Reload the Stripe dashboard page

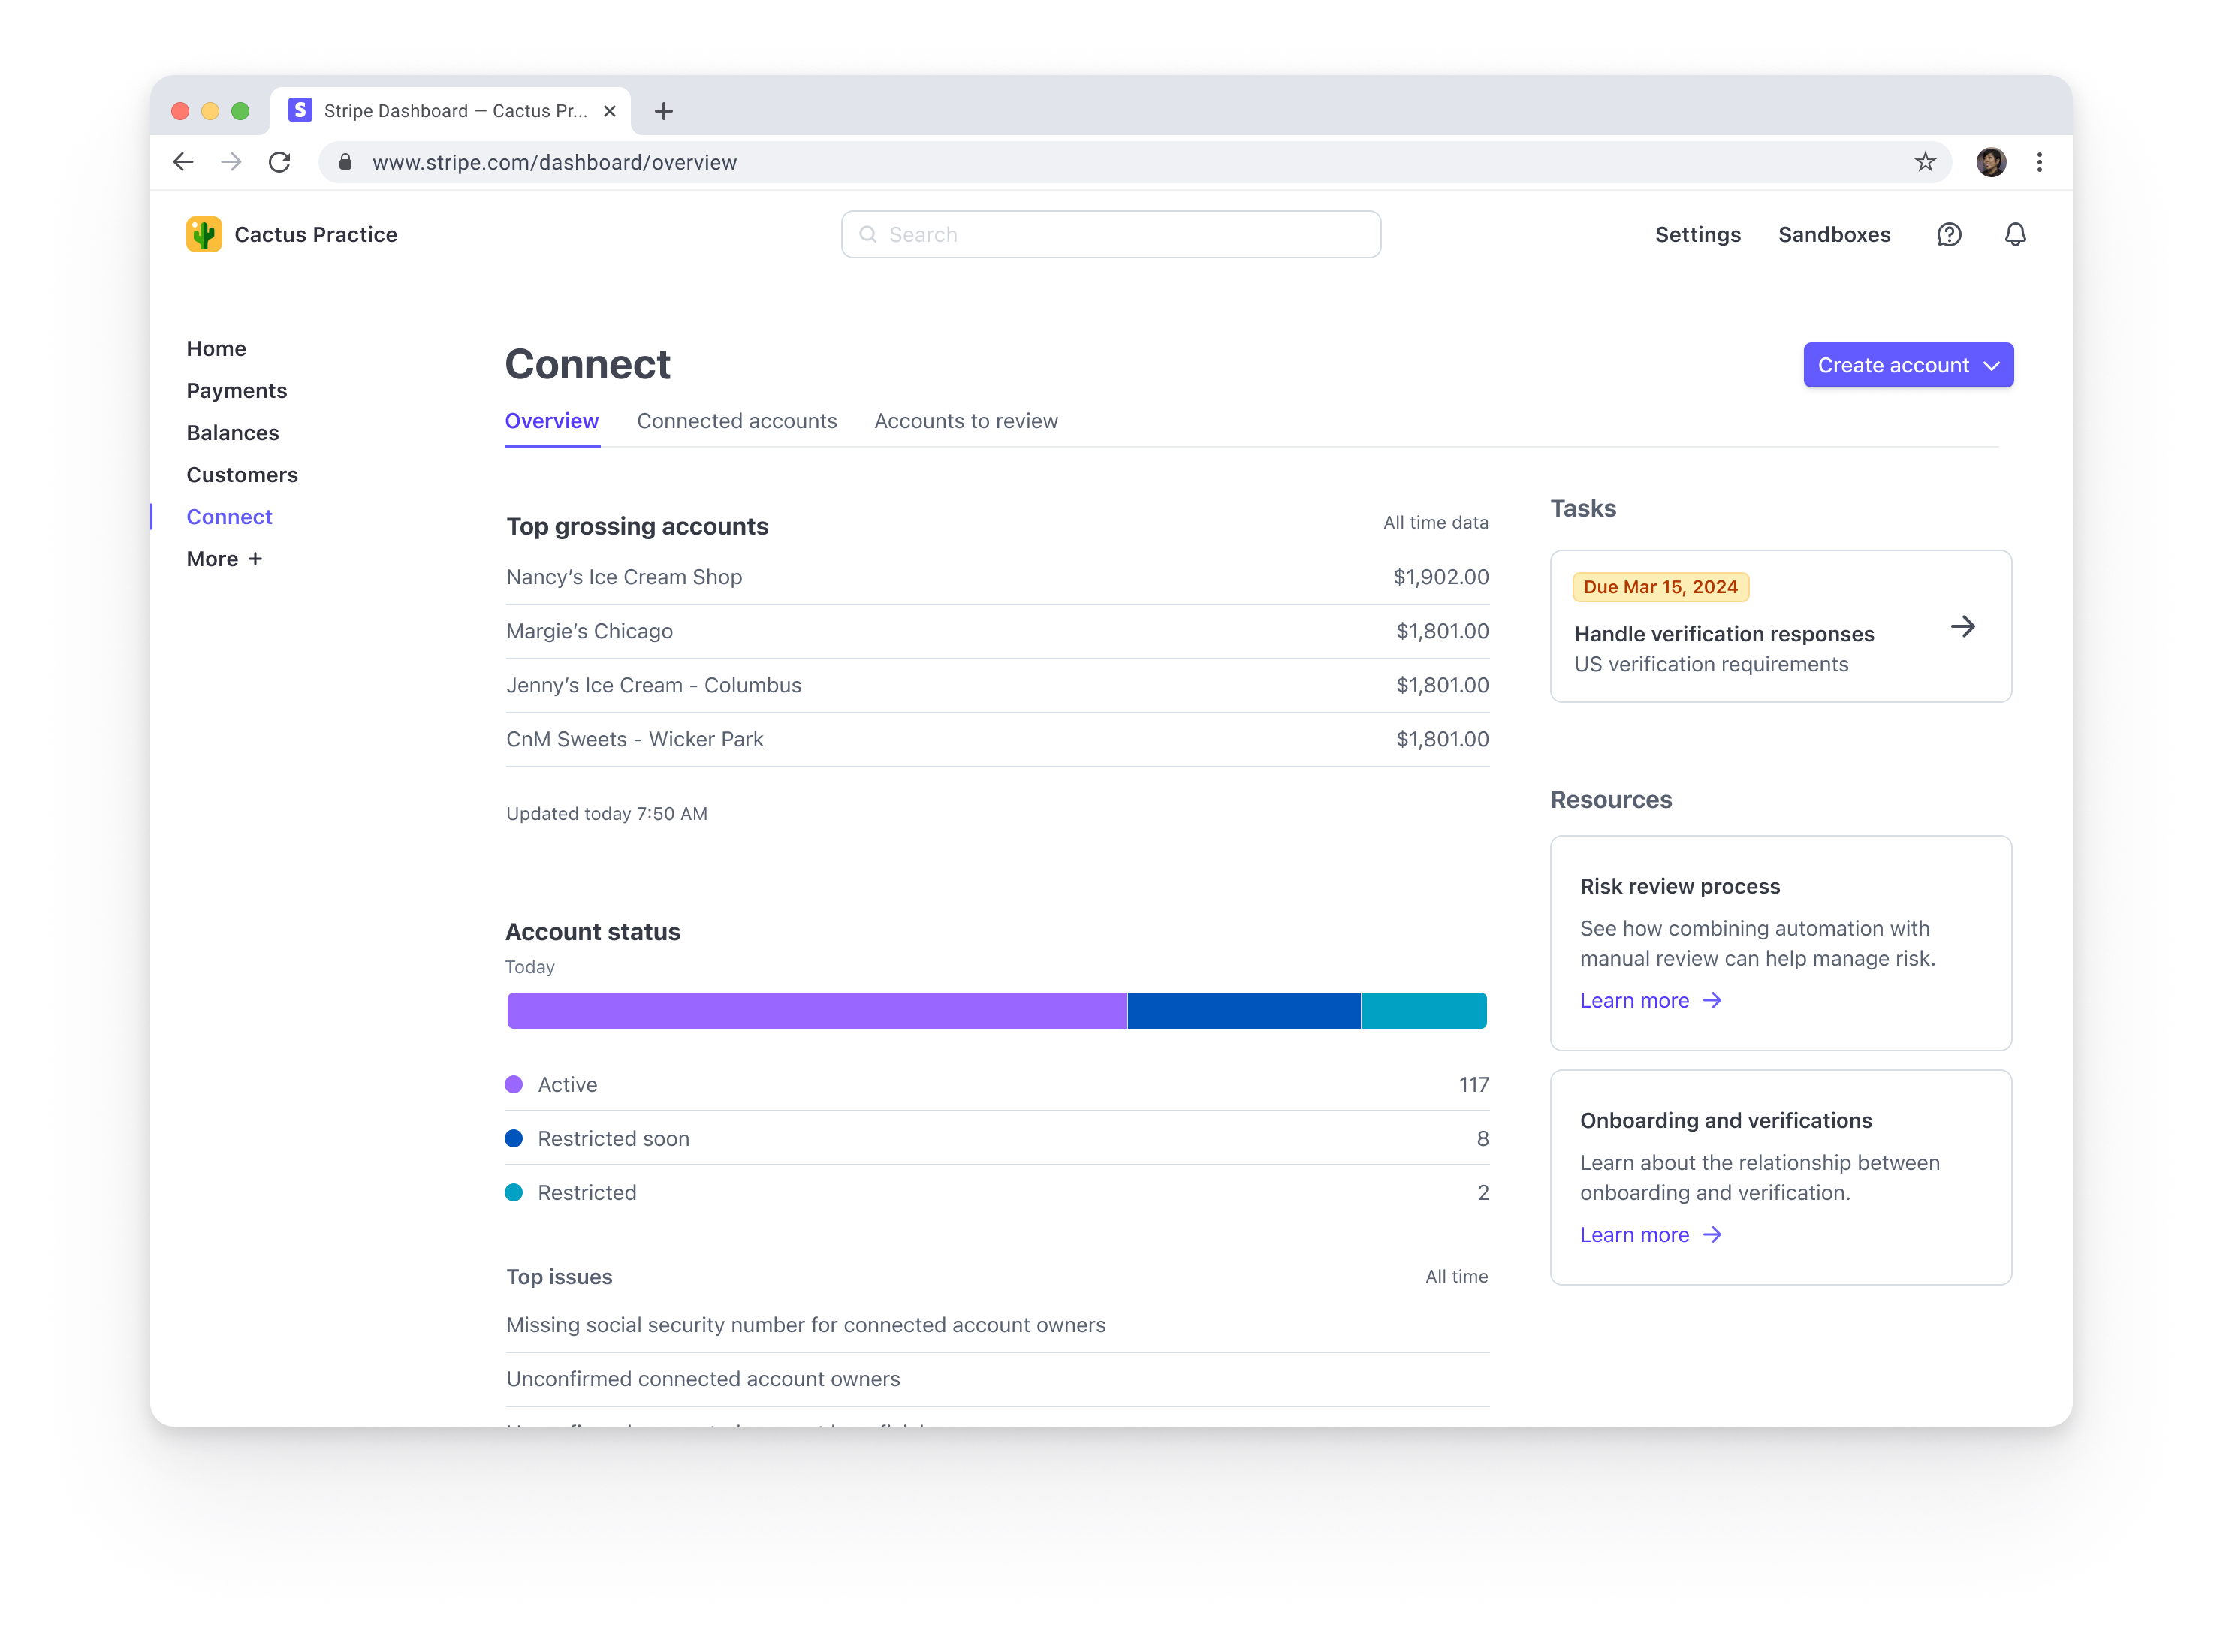click(280, 161)
